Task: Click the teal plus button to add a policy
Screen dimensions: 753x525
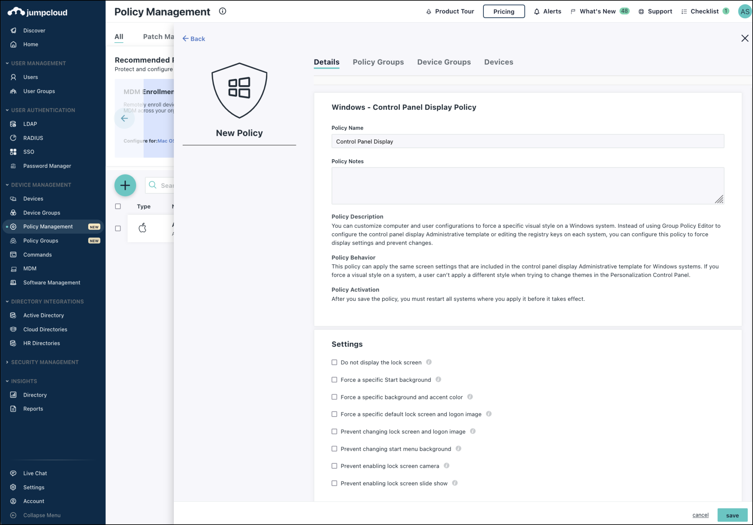Action: (125, 185)
